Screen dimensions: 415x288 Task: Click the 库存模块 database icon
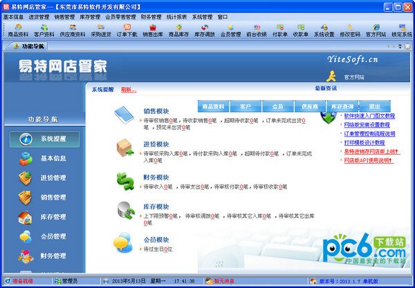(126, 211)
